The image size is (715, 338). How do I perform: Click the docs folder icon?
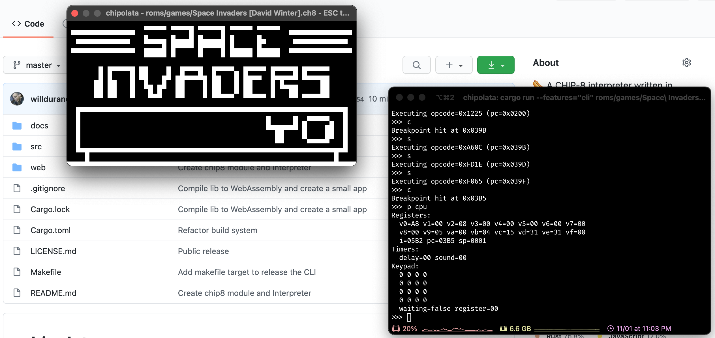[17, 126]
